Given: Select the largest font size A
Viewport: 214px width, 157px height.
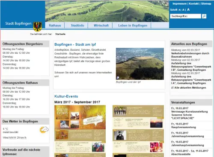Looking at the screenshot, I should (x=188, y=9).
